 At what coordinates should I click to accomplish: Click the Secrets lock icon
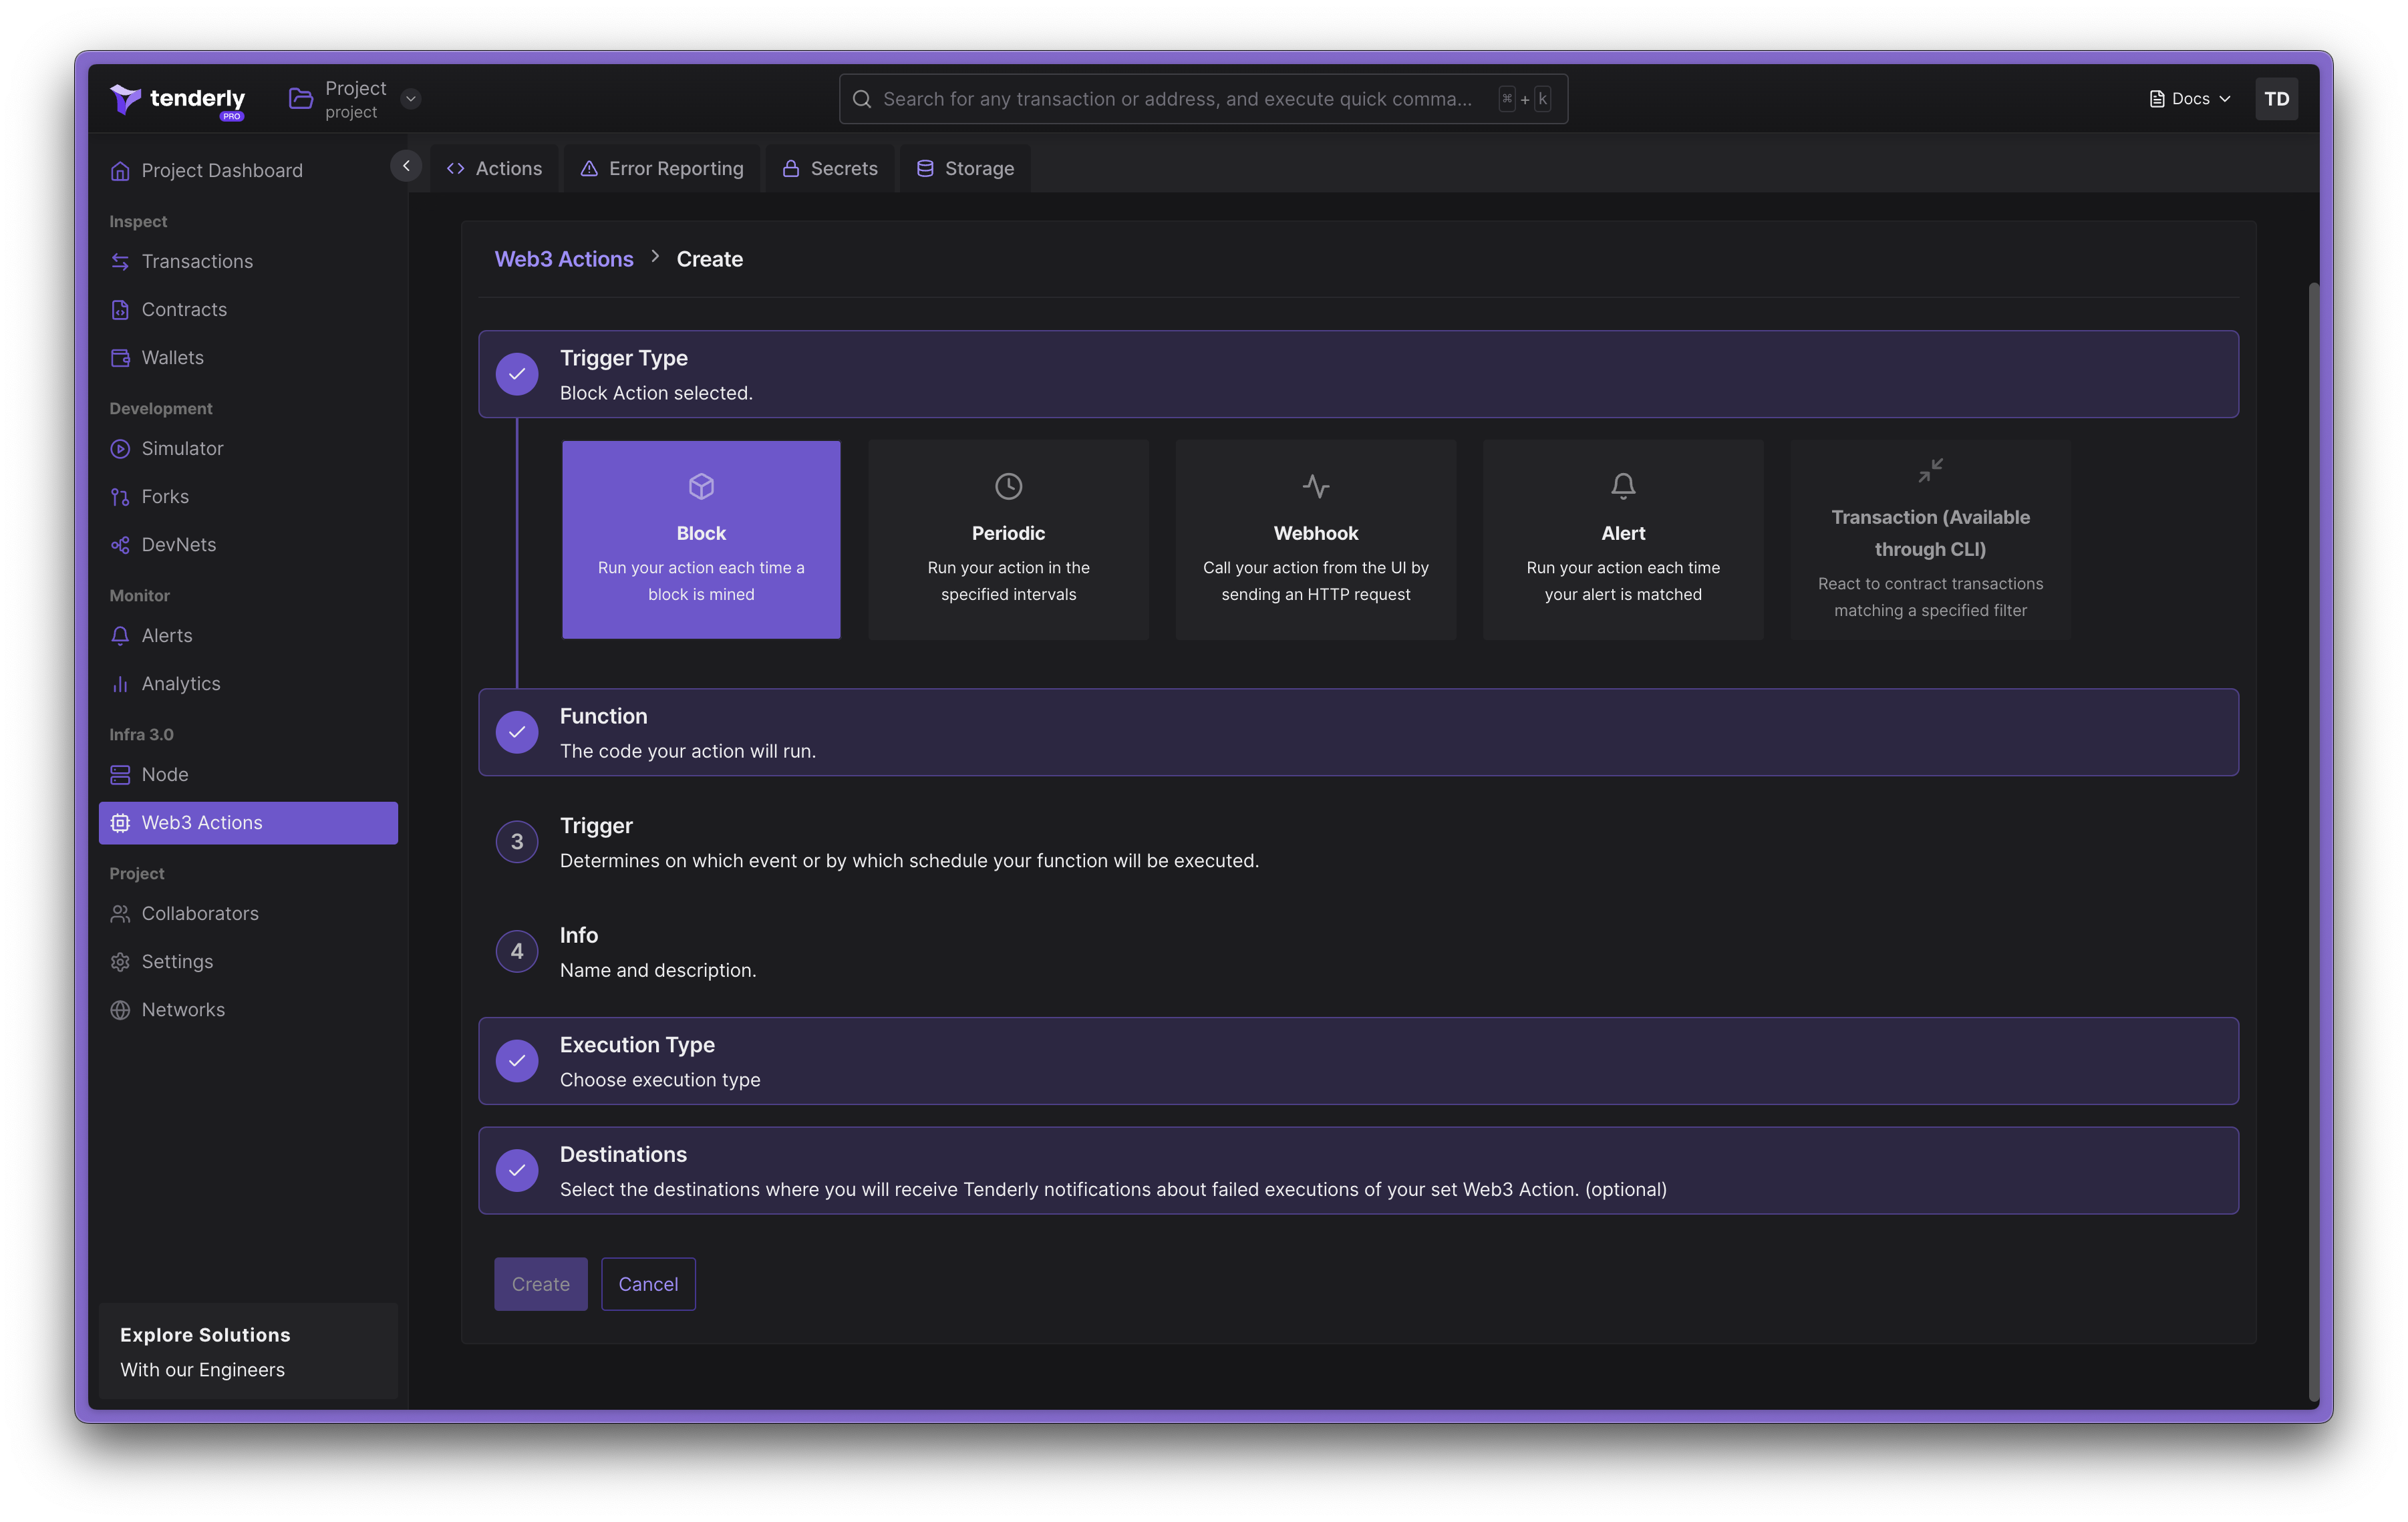click(x=791, y=168)
